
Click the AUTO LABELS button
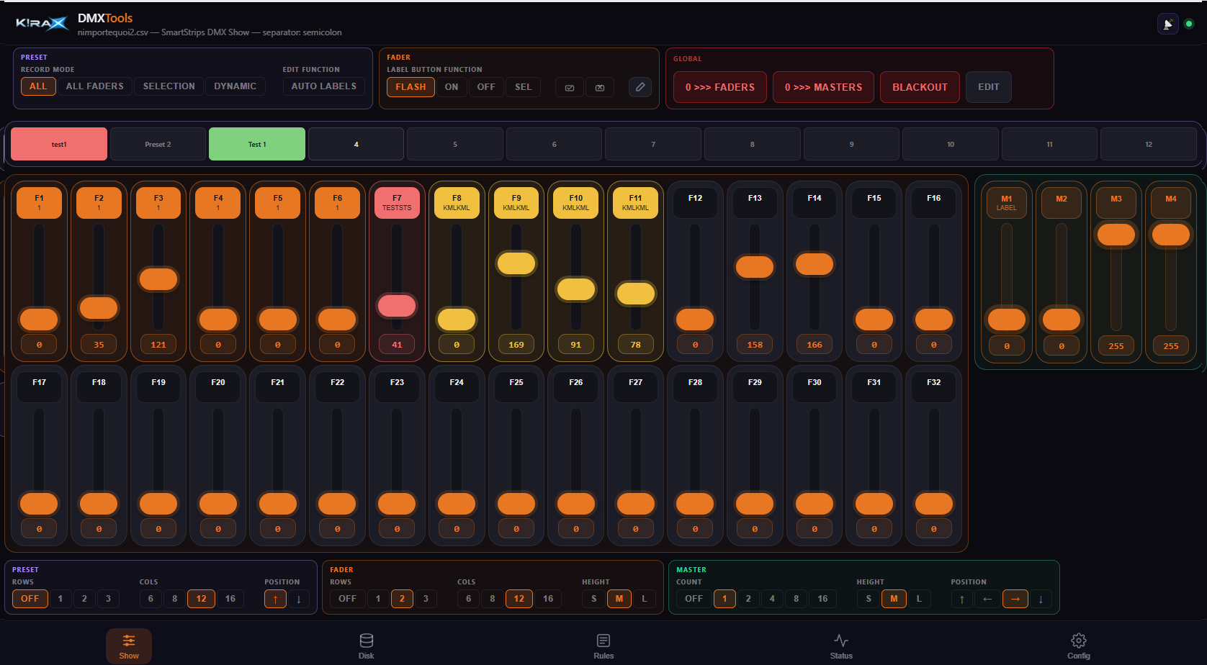tap(324, 86)
